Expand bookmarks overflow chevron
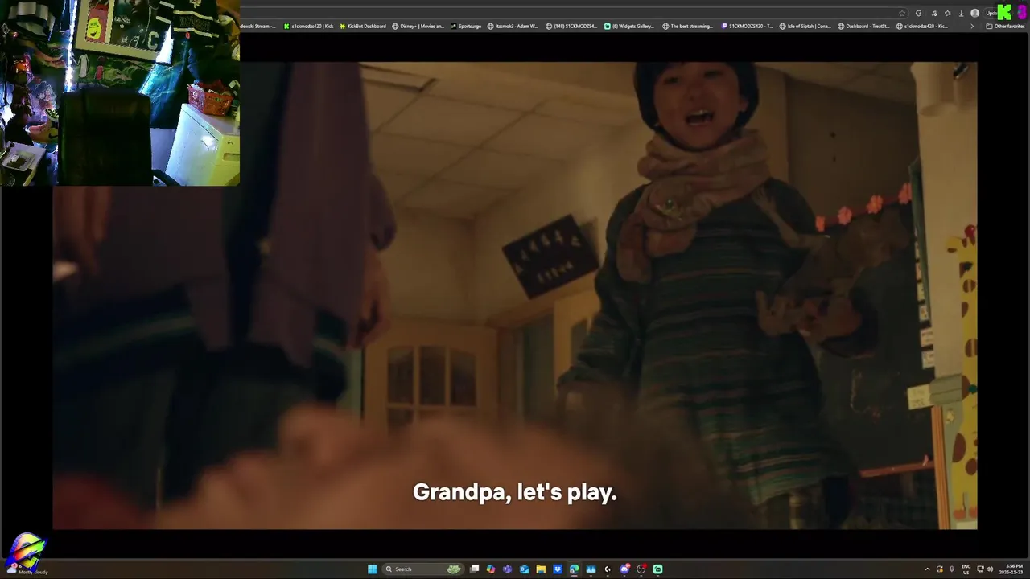Screen dimensions: 1030x579 (972, 26)
